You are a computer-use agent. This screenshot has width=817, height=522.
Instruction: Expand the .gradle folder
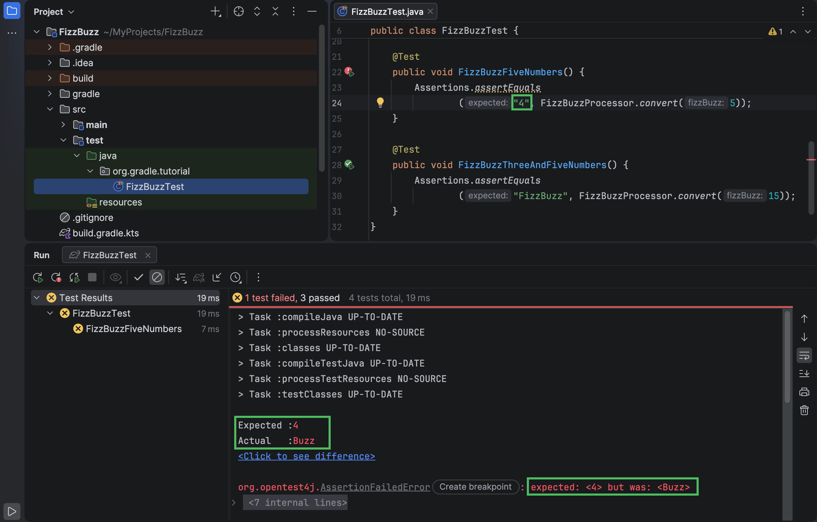50,47
